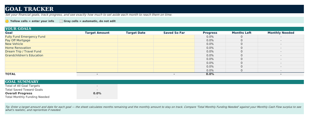Screen dimensions: 309x119
Task: Click Target Date cell for Home Renovation
Action: pos(136,48)
